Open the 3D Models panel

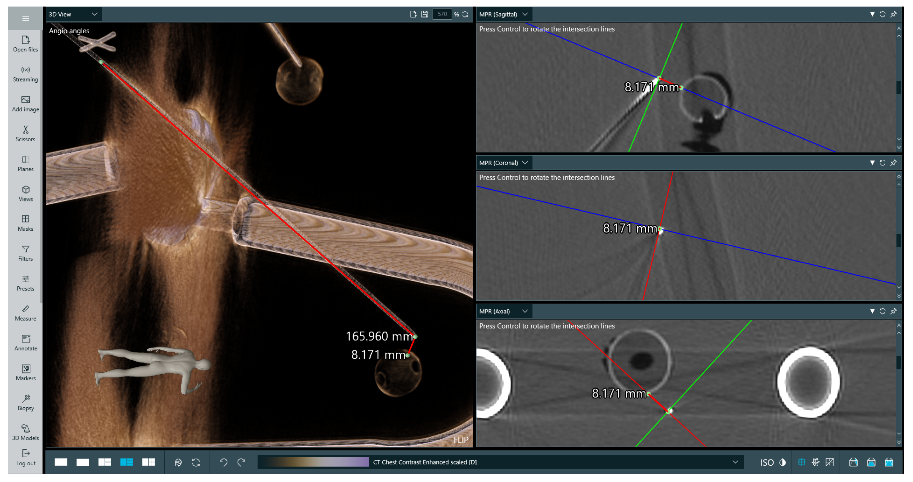coord(26,432)
